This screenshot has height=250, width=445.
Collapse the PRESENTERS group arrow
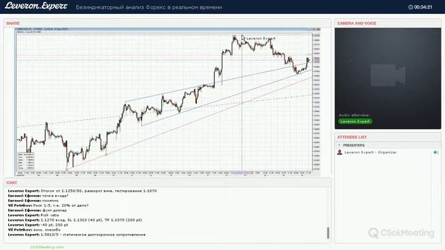(x=339, y=145)
